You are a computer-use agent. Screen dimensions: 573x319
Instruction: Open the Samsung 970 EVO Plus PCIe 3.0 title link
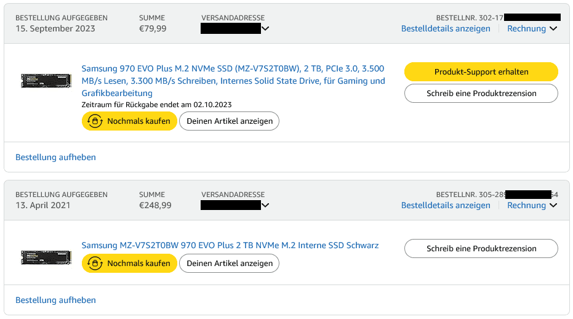pos(233,81)
